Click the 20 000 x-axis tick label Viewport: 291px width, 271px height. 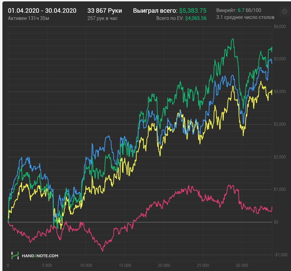tap(164, 265)
